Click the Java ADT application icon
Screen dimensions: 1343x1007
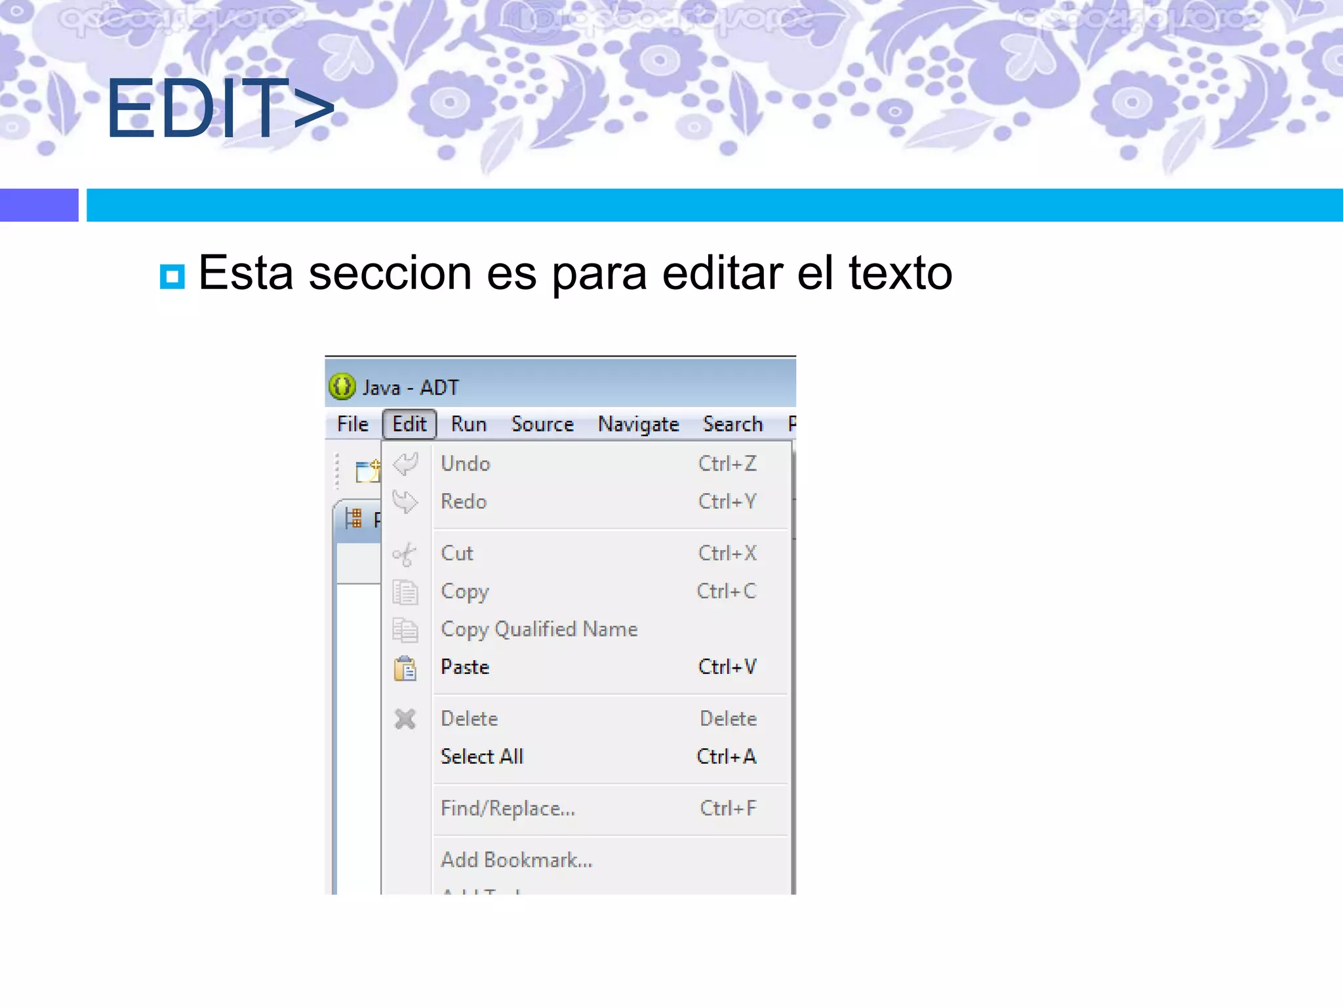[342, 387]
